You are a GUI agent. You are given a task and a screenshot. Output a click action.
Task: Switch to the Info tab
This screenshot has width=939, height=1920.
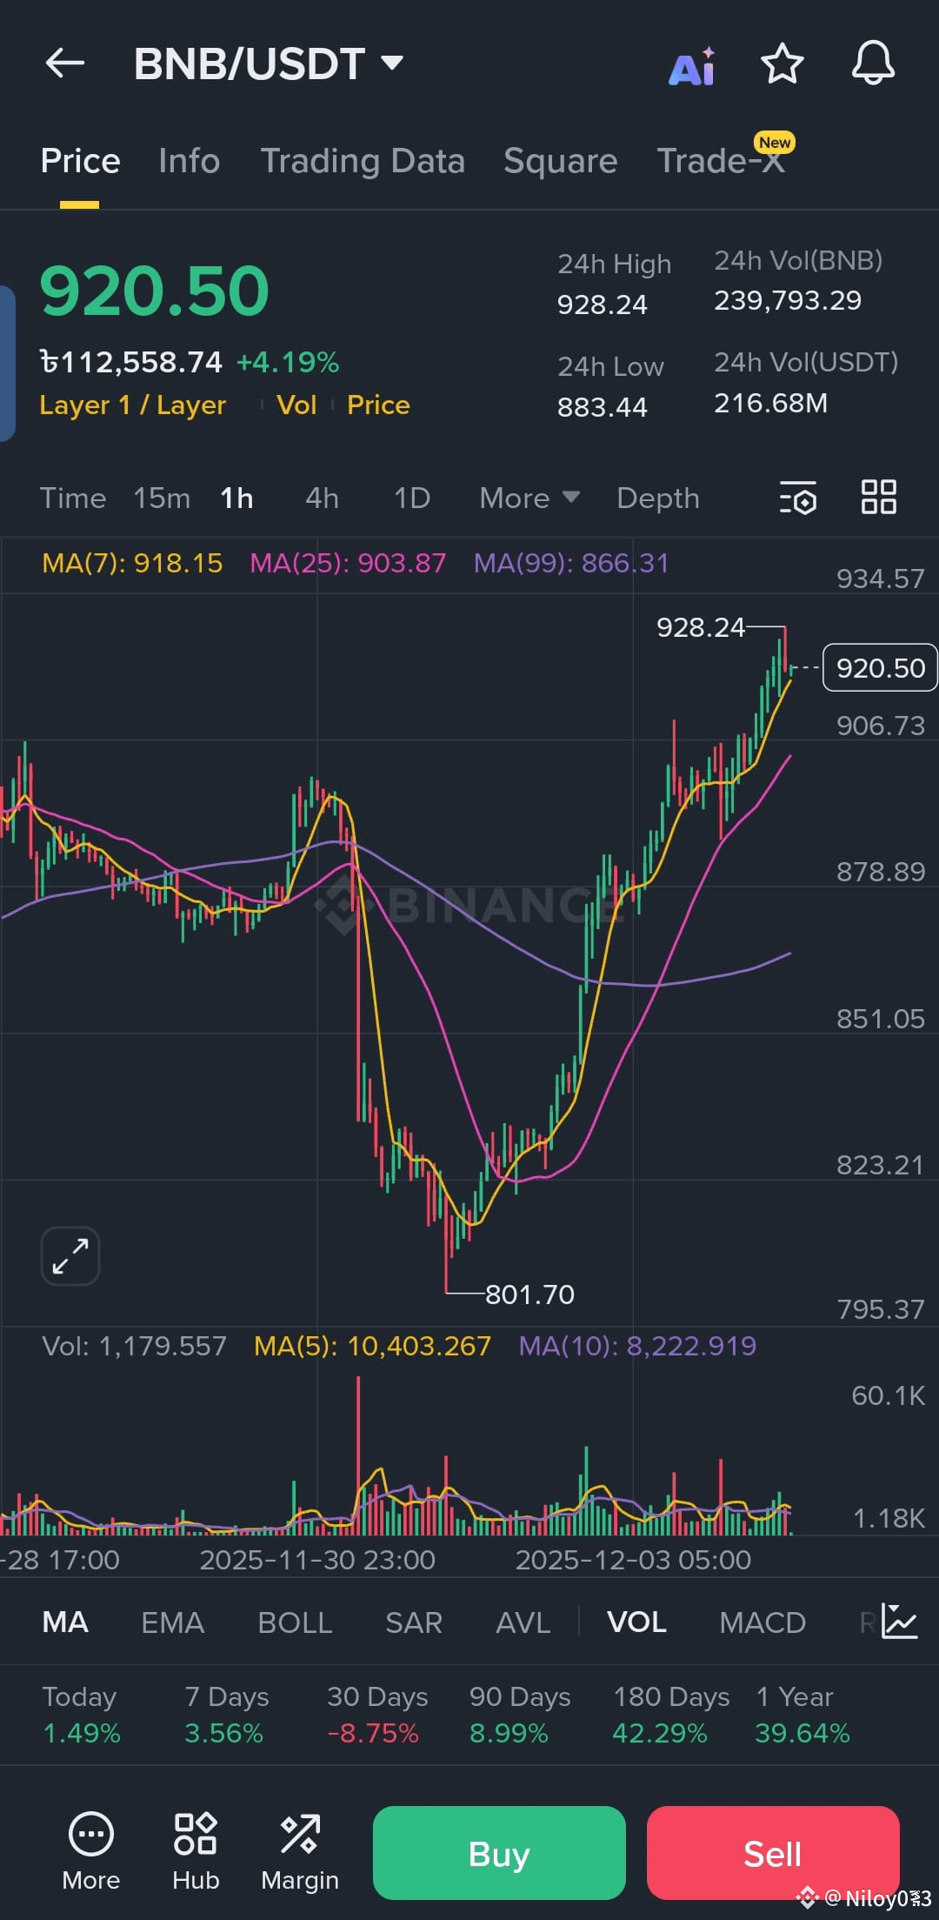tap(189, 161)
